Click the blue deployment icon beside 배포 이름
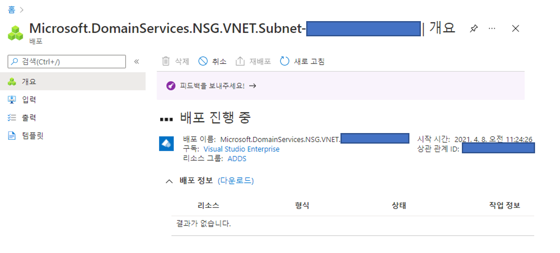This screenshot has height=253, width=560. click(166, 144)
